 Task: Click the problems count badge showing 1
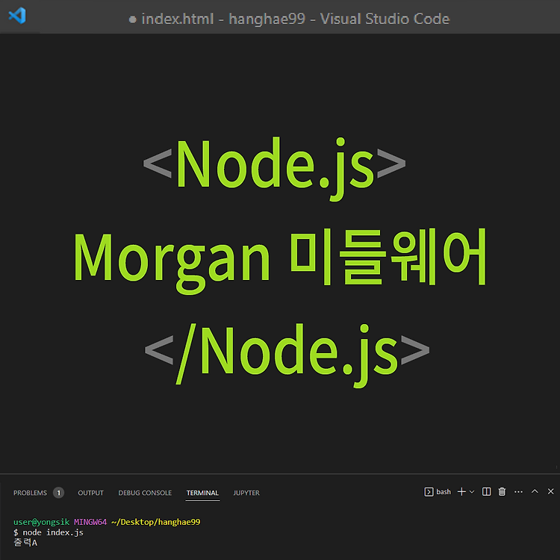click(x=58, y=493)
